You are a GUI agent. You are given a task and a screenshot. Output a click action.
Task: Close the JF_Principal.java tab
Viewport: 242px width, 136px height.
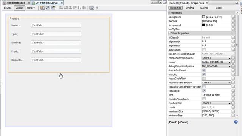(62, 3)
